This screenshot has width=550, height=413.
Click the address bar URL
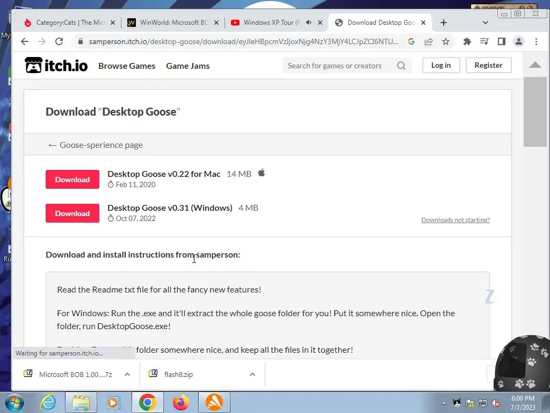[x=243, y=41]
